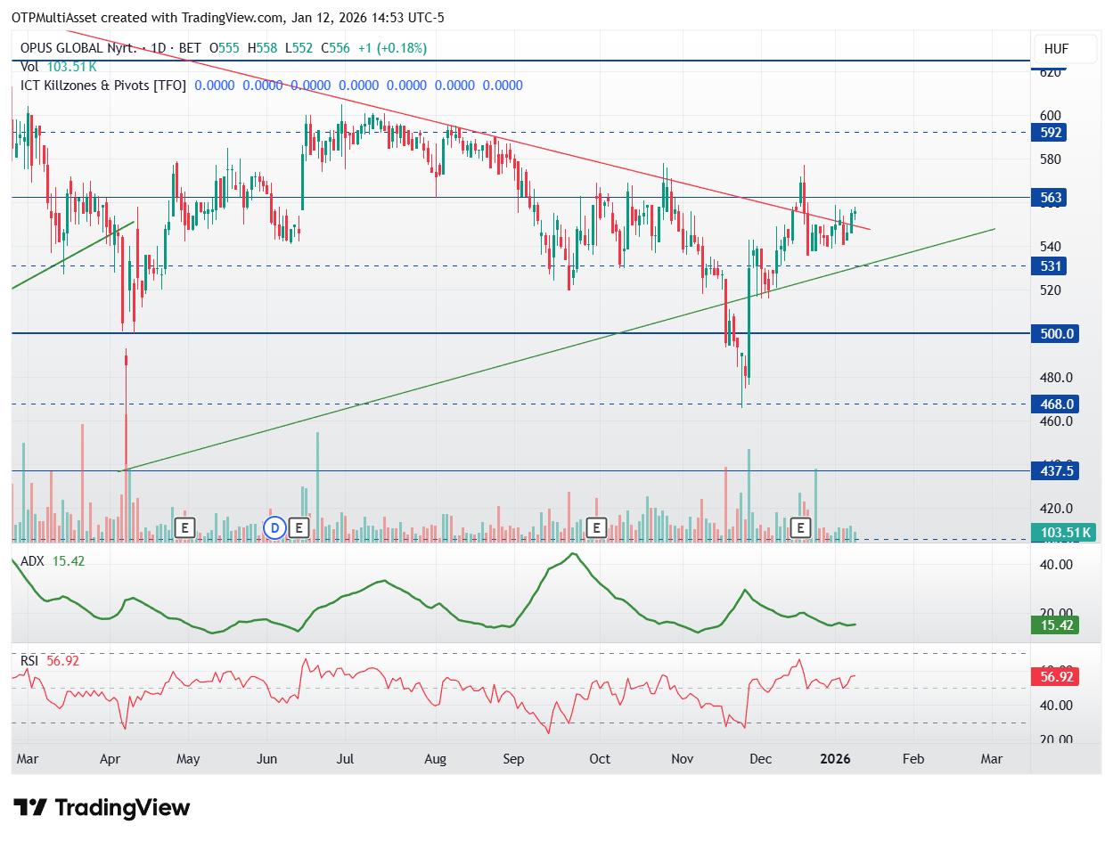Open the HUF currency selector

point(1056,49)
